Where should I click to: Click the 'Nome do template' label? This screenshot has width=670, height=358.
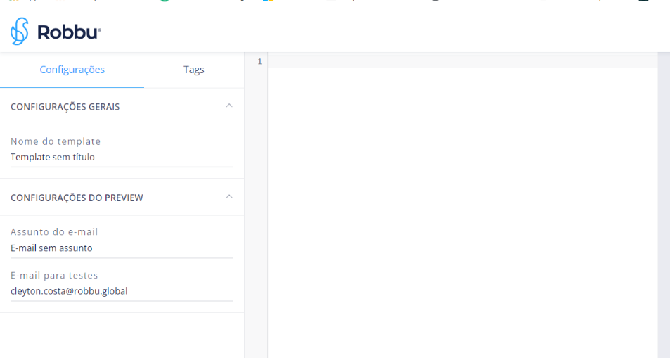pyautogui.click(x=56, y=141)
